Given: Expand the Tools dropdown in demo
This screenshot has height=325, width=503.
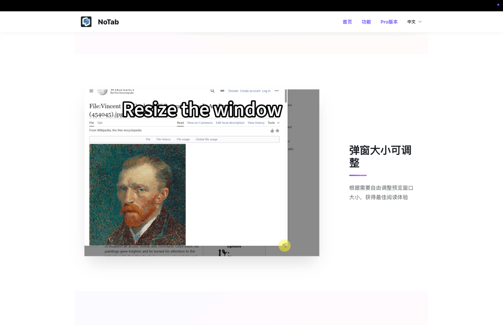Looking at the screenshot, I should click(274, 123).
